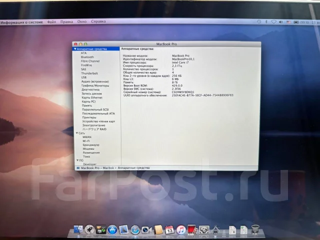Image resolution: width=320 pixels, height=240 pixels.
Task: Open Информация о системе application menu
Action: tap(21, 22)
